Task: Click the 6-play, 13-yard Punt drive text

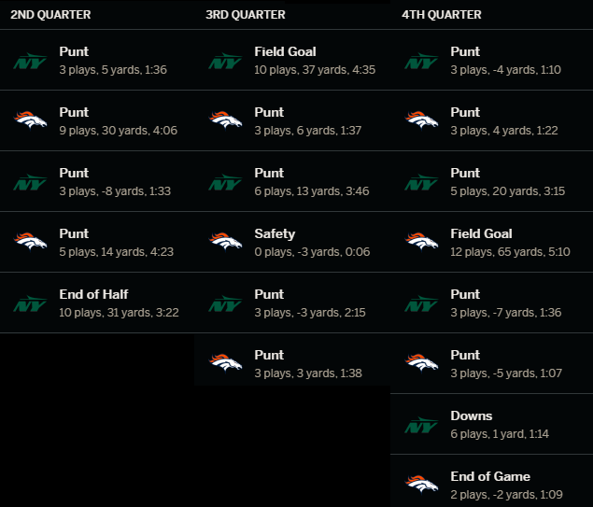Action: [290, 182]
